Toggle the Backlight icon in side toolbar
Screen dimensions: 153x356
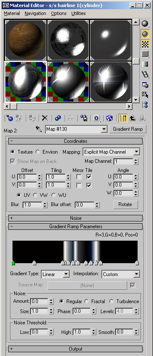point(145,34)
